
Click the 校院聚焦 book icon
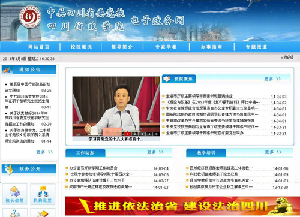(x=167, y=79)
